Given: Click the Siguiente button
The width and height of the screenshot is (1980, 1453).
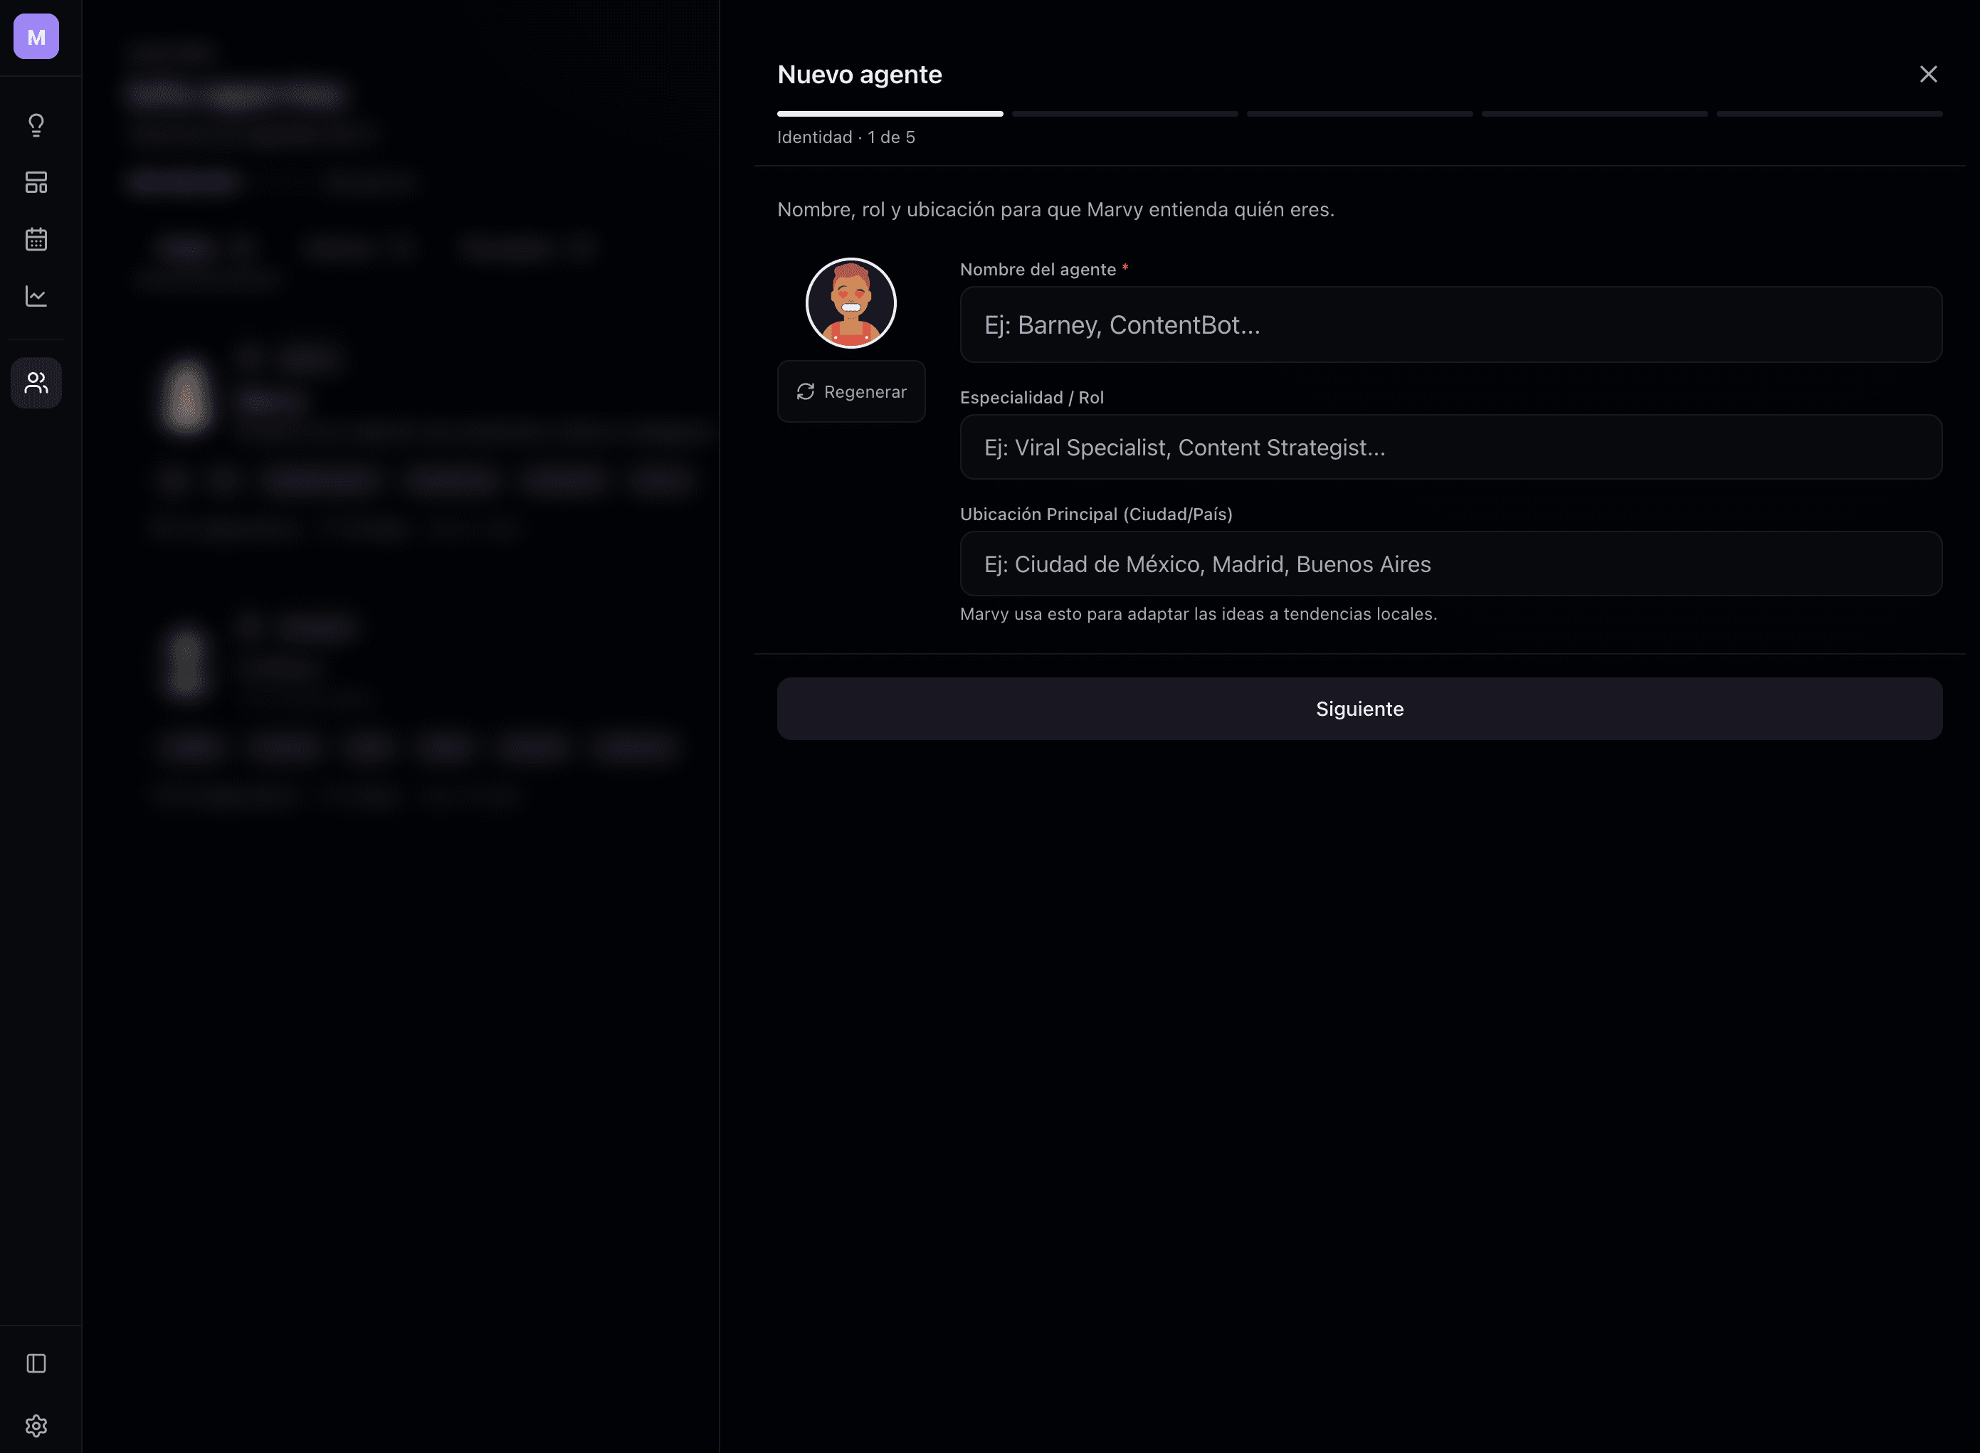Looking at the screenshot, I should pyautogui.click(x=1359, y=708).
